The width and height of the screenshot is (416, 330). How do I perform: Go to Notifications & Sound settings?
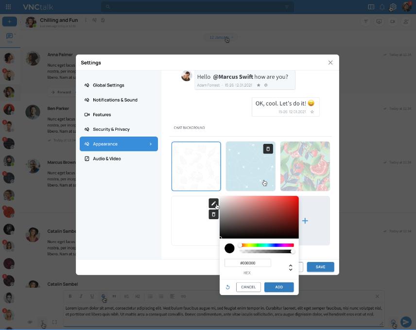click(x=115, y=100)
